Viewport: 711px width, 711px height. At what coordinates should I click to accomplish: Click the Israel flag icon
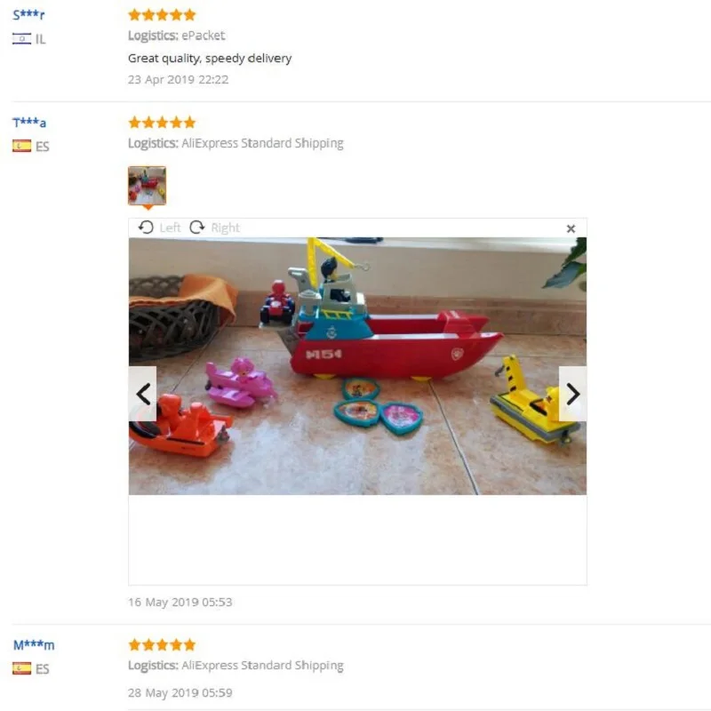[21, 39]
